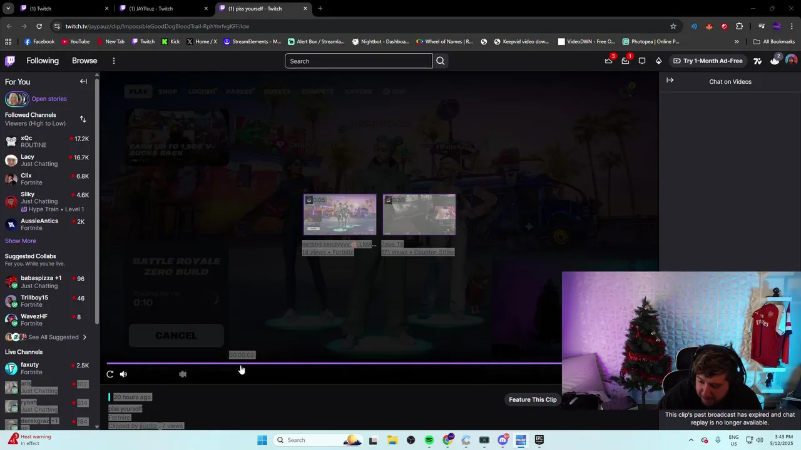Open the Nightbot Dashboard bookmark

click(380, 42)
